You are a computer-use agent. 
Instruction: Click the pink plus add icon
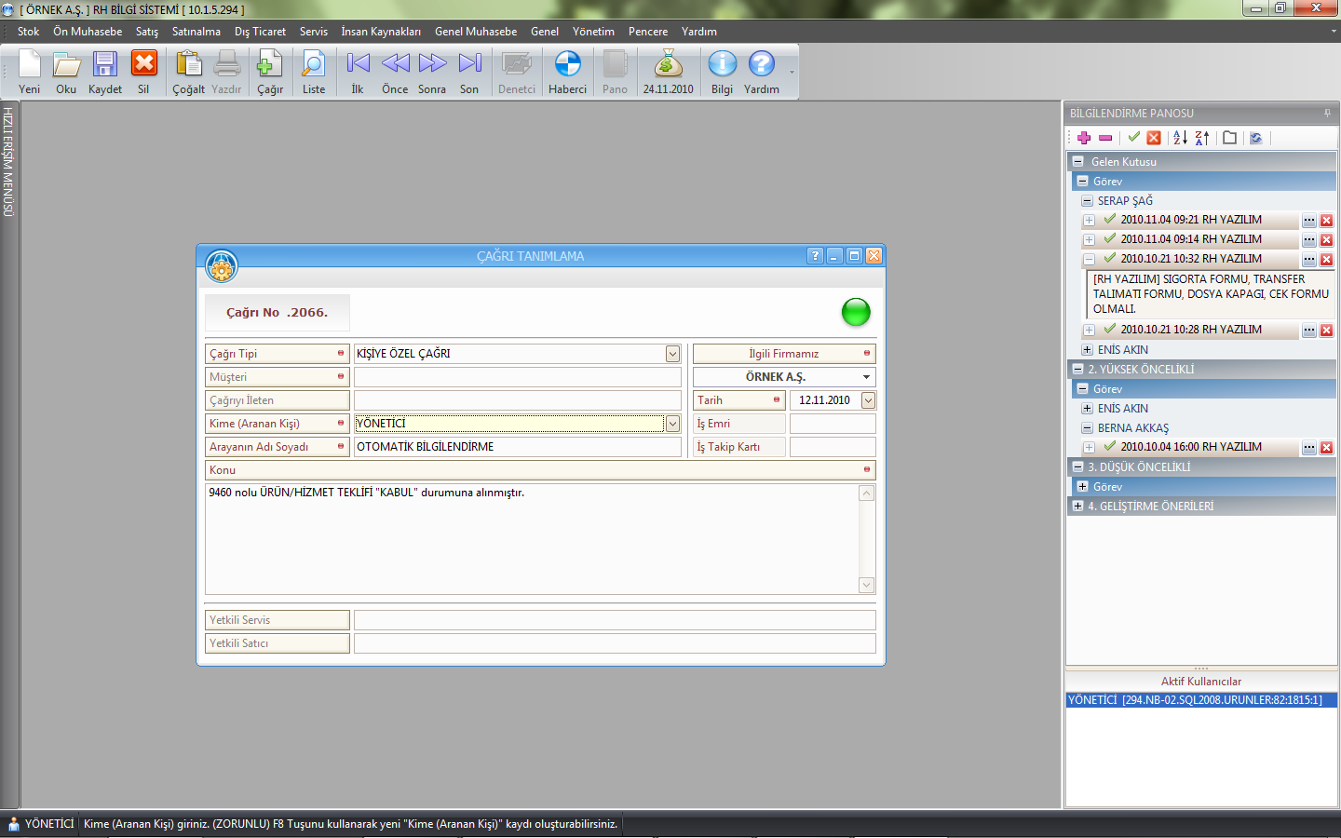(x=1084, y=138)
